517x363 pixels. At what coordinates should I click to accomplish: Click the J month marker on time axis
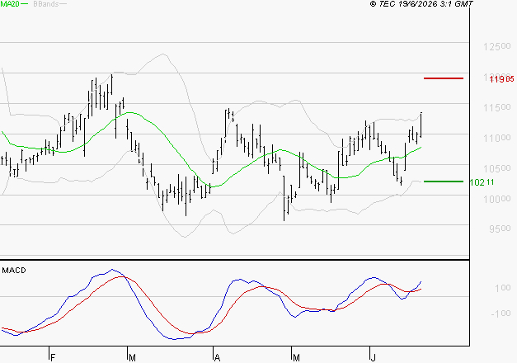pos(374,358)
